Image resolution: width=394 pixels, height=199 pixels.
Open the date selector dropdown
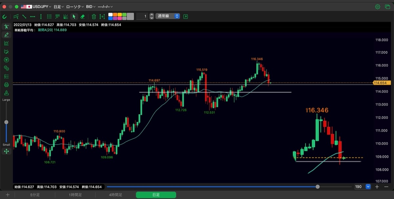(x=105, y=7)
